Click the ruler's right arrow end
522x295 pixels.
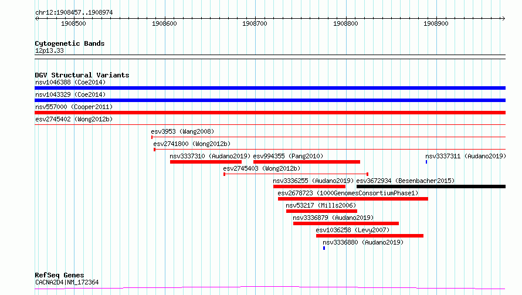click(x=503, y=19)
